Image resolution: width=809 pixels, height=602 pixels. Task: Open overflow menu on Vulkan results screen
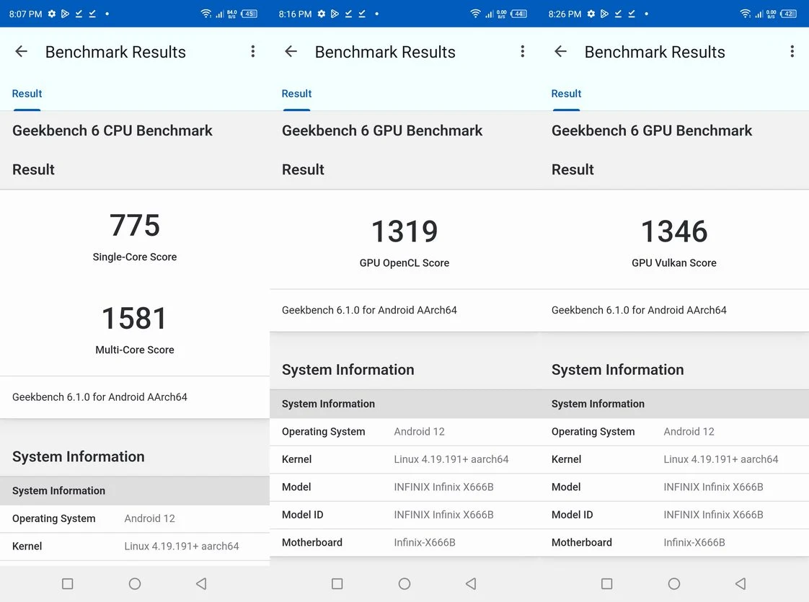click(x=792, y=52)
